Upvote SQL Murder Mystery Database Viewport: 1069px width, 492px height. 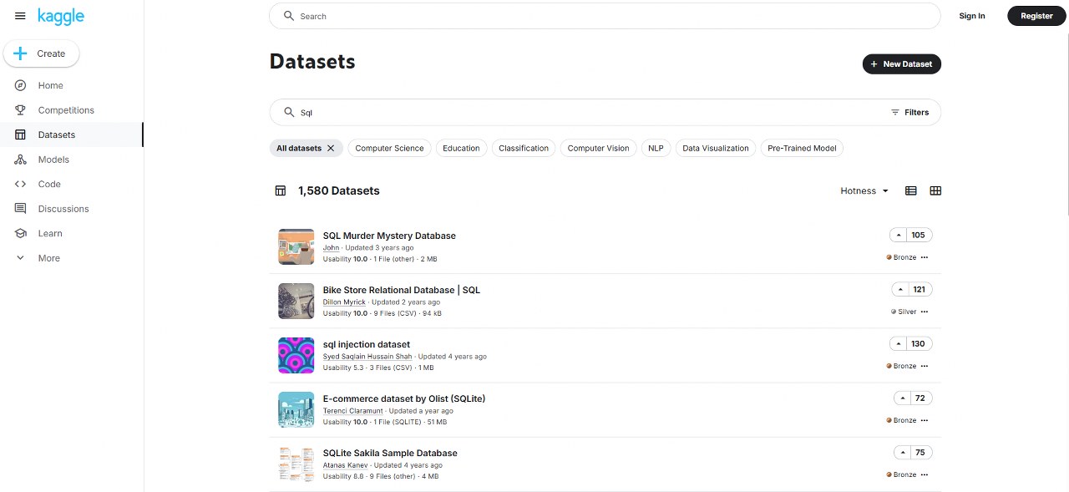coord(899,235)
